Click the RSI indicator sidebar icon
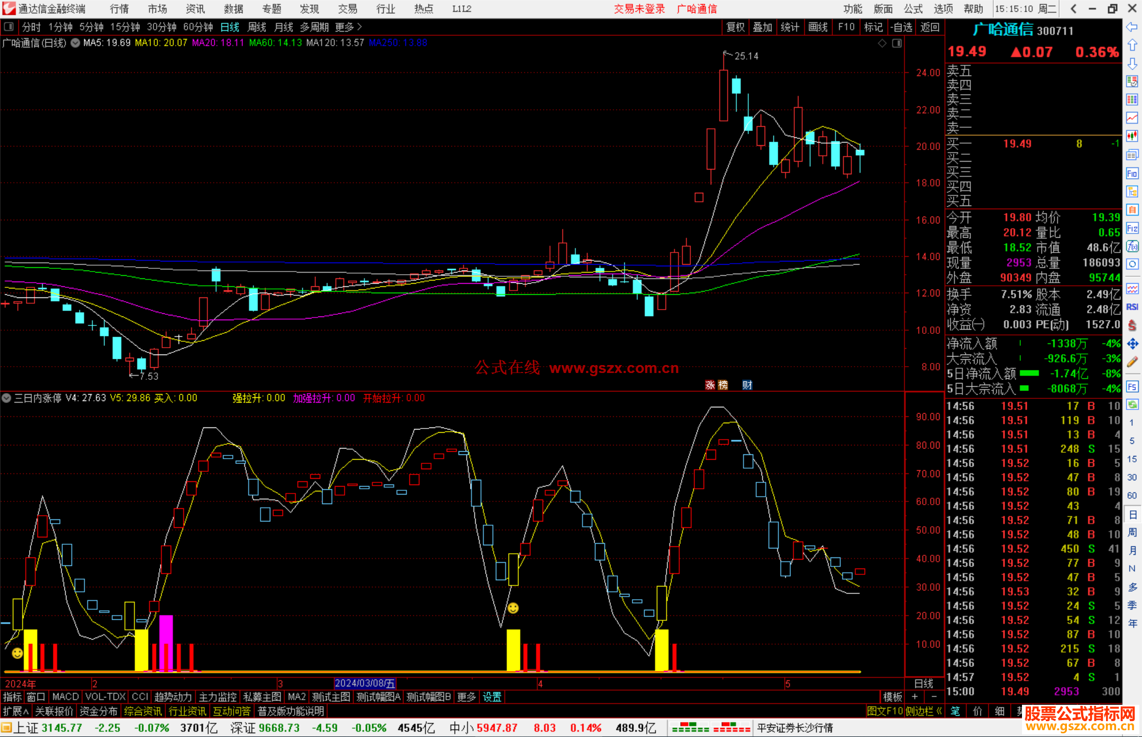1142x737 pixels. pyautogui.click(x=1132, y=307)
